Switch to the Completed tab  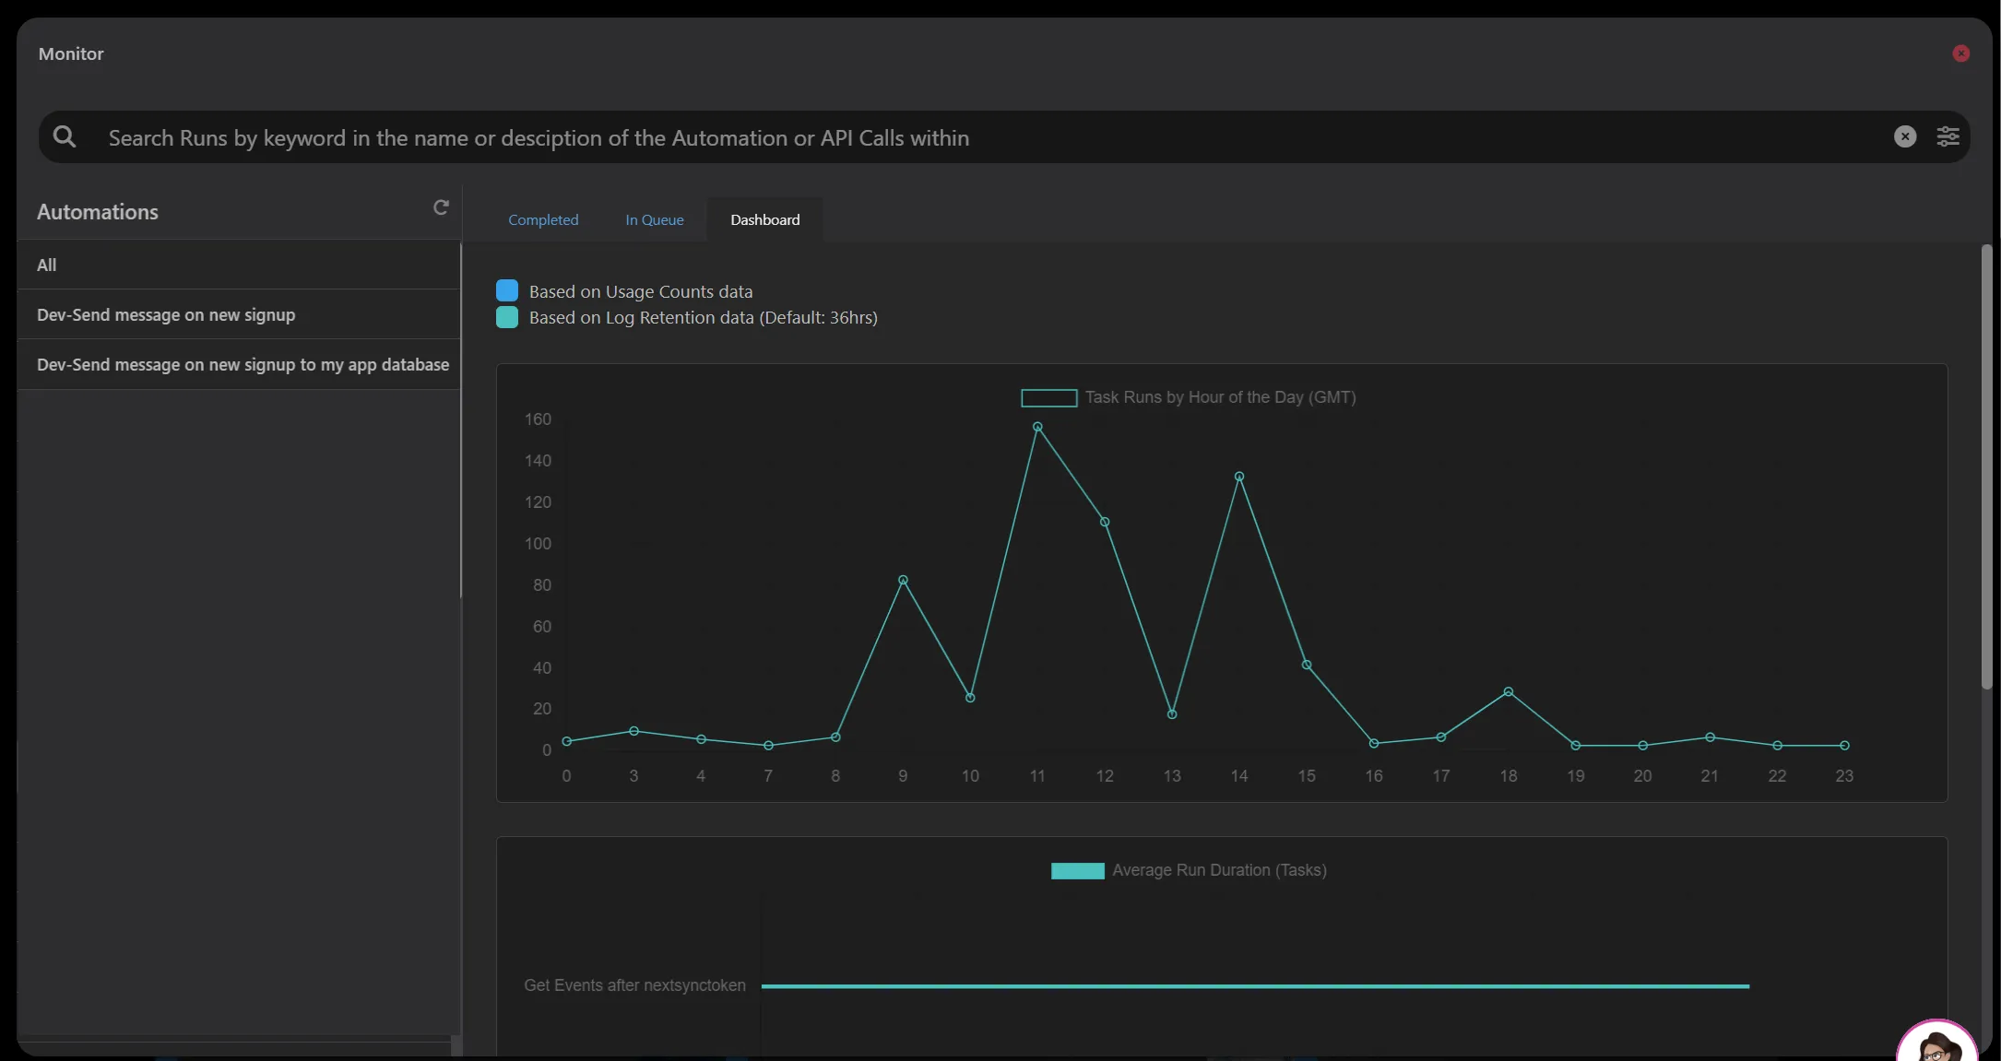tap(543, 219)
